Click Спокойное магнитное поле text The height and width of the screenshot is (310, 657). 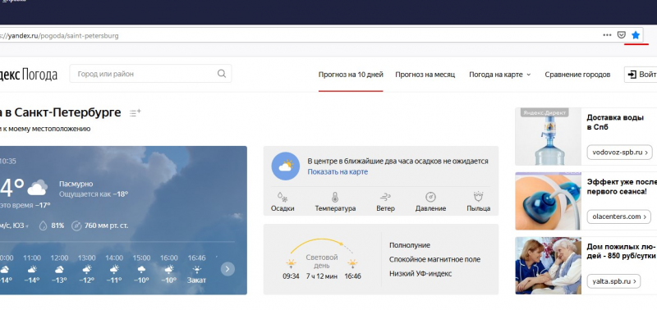click(x=434, y=260)
